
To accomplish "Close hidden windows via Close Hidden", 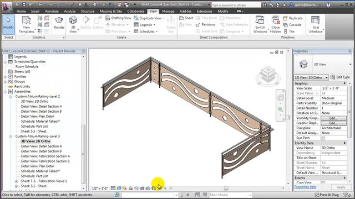I will tap(275, 24).
